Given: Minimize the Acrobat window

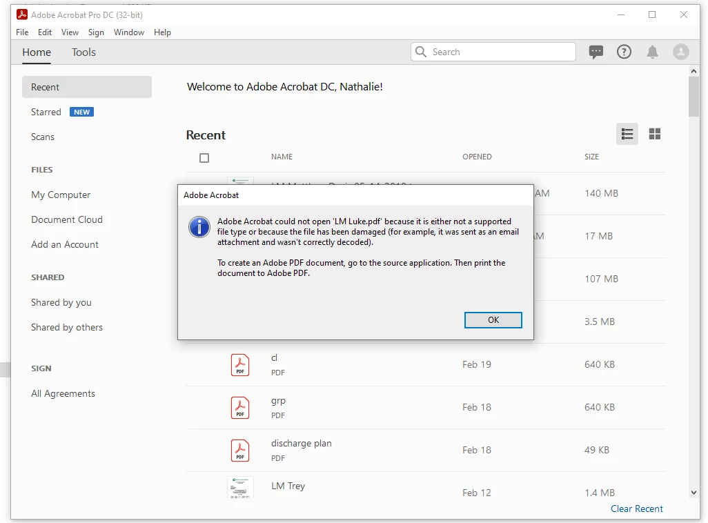Looking at the screenshot, I should pos(621,15).
